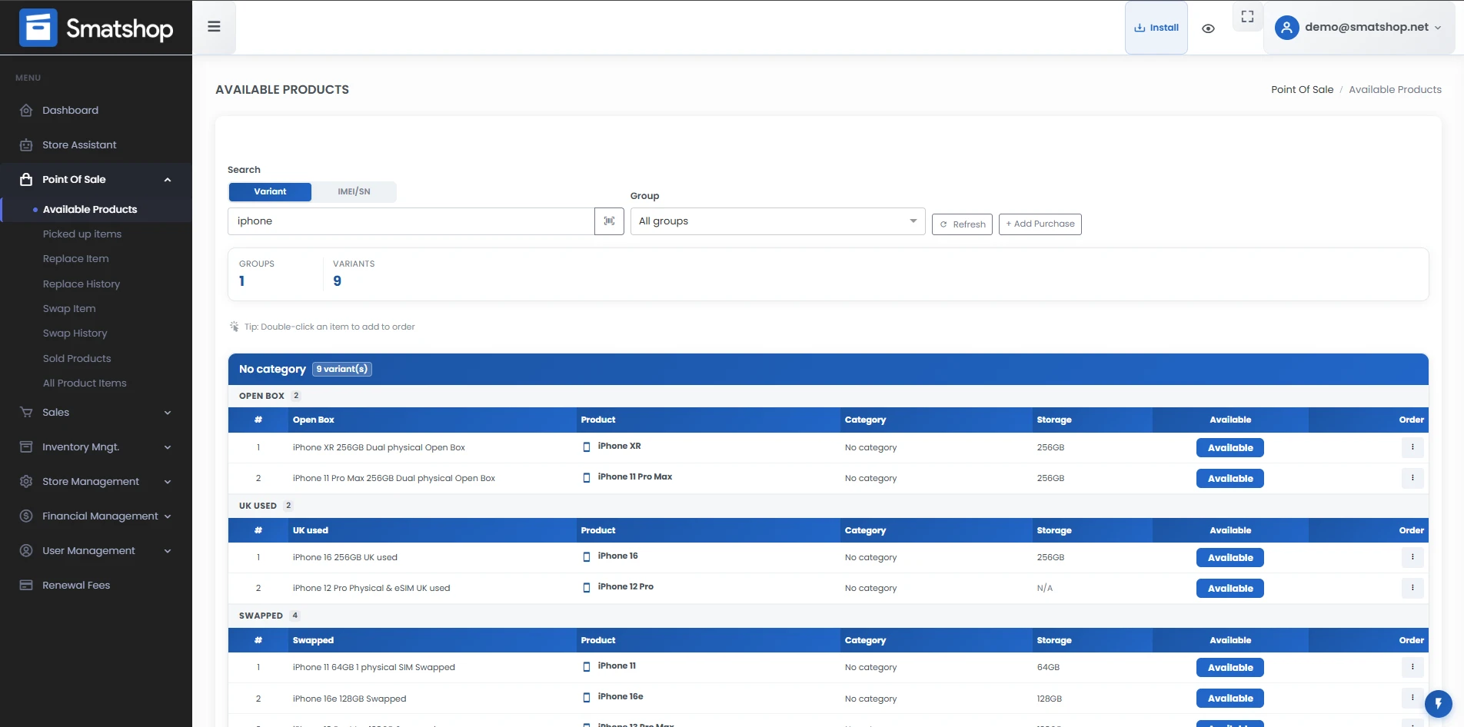Click the eye visibility icon in header
The height and width of the screenshot is (727, 1464).
tap(1208, 28)
